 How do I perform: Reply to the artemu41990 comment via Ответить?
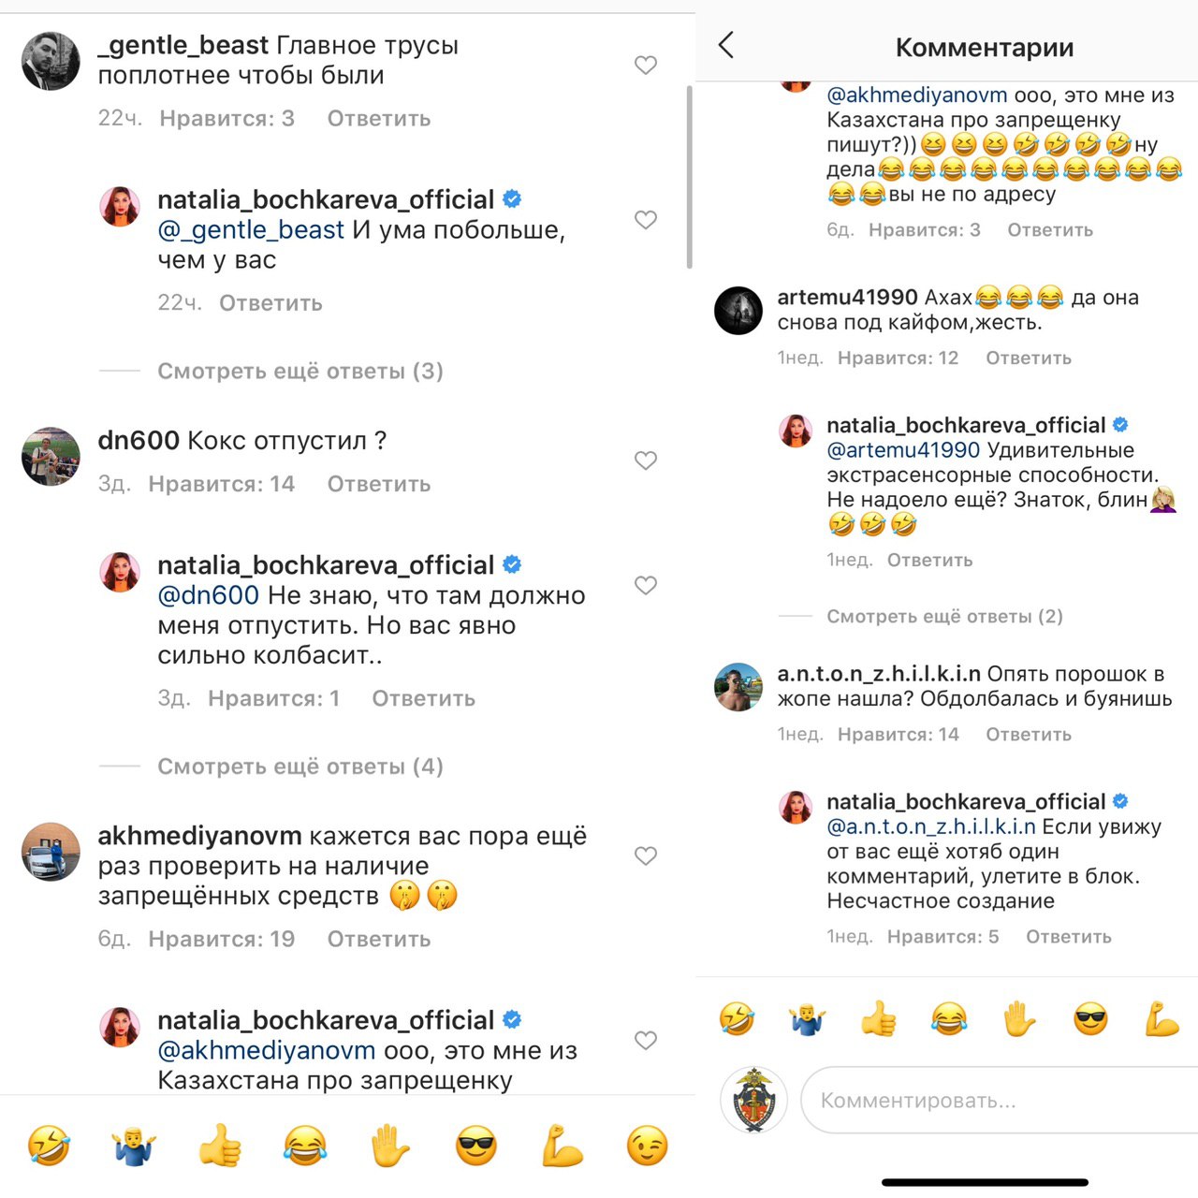1029,358
